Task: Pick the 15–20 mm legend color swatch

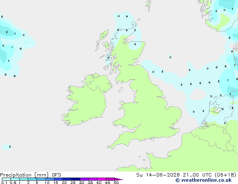Action: pyautogui.click(x=59, y=179)
